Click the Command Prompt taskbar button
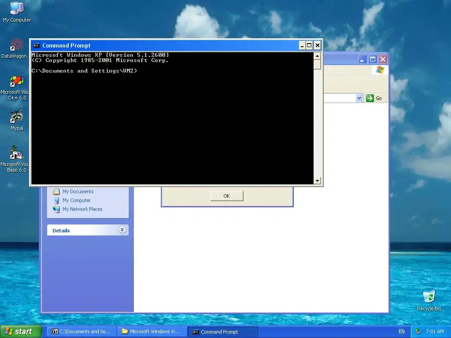This screenshot has height=338, width=451. 222,332
